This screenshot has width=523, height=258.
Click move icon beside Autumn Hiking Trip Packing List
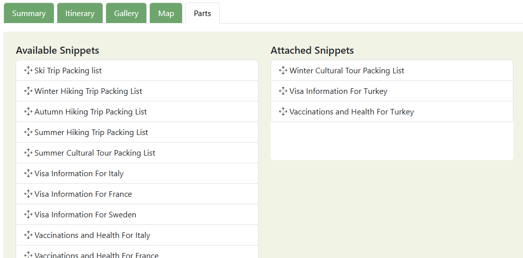click(x=28, y=111)
